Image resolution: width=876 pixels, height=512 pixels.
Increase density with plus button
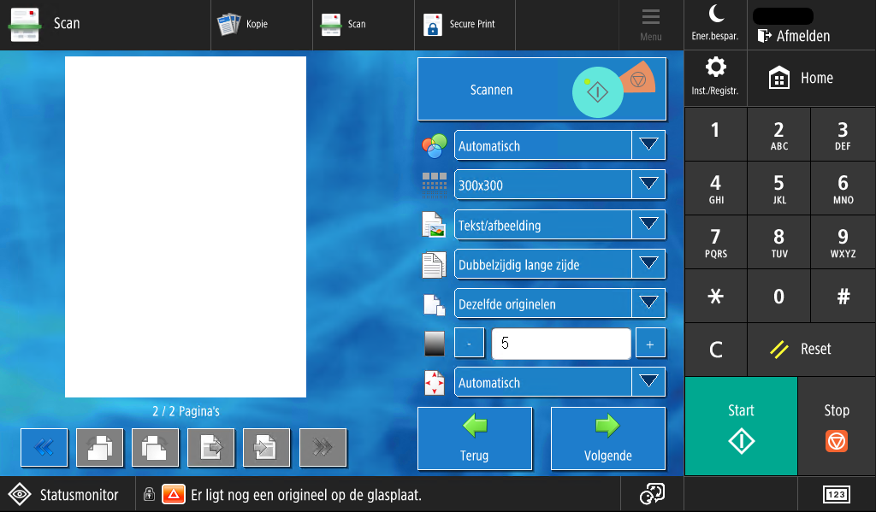[650, 343]
